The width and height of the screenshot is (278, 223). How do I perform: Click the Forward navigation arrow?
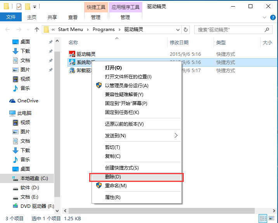coord(19,29)
